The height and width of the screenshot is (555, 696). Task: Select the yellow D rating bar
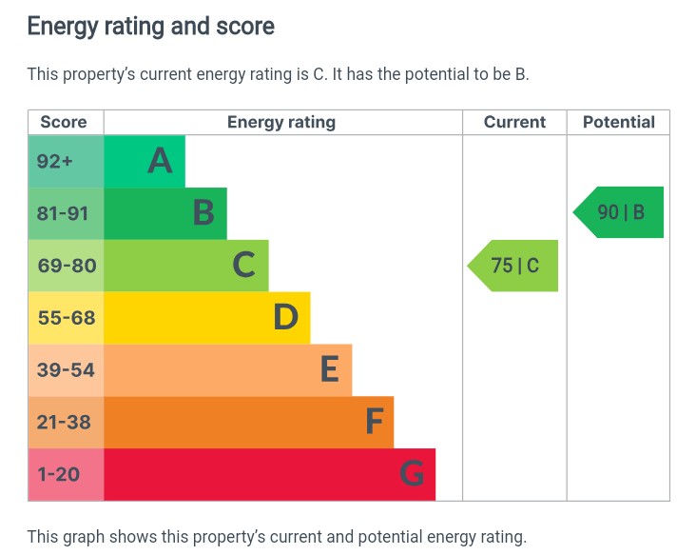207,318
